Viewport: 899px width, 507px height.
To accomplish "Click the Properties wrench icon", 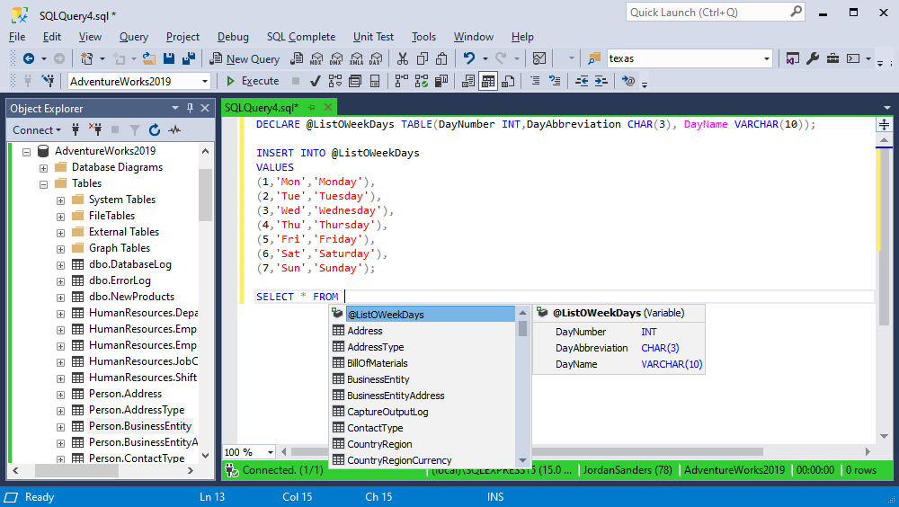I will pos(813,58).
